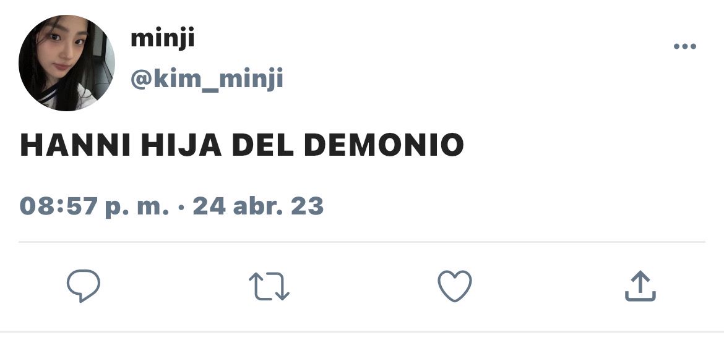
Task: Click the 08:57 p. m. timestamp
Action: point(94,206)
